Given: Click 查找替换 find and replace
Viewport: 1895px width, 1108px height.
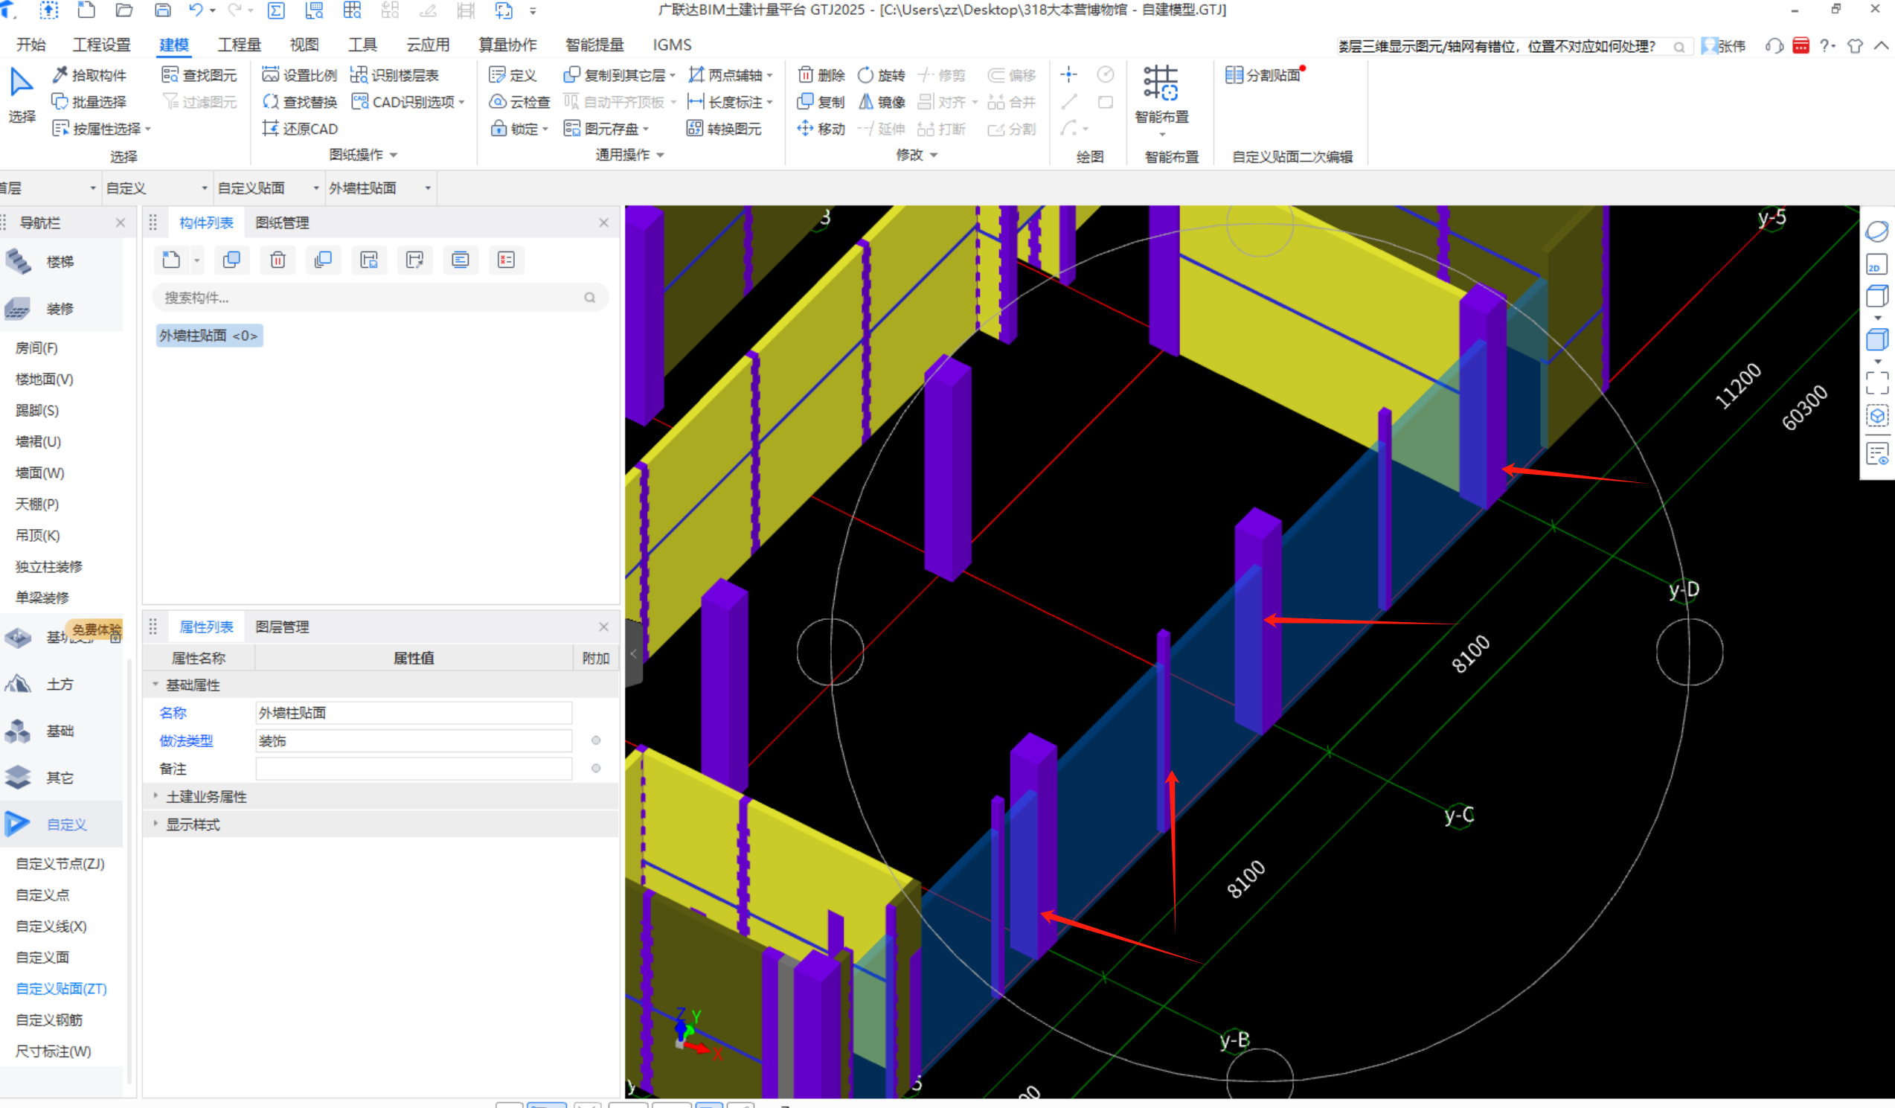Looking at the screenshot, I should pos(299,101).
